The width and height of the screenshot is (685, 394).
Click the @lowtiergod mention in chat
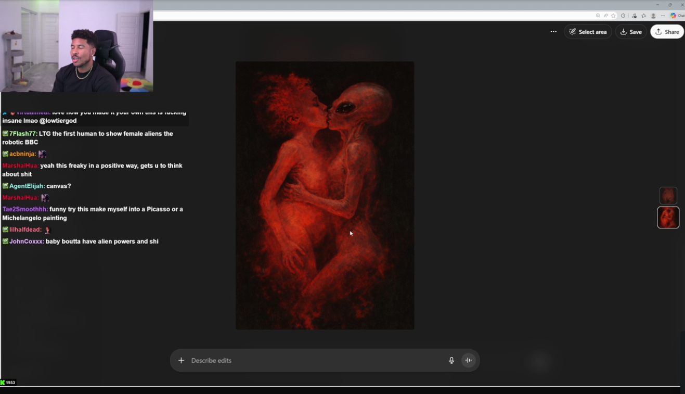pyautogui.click(x=58, y=121)
